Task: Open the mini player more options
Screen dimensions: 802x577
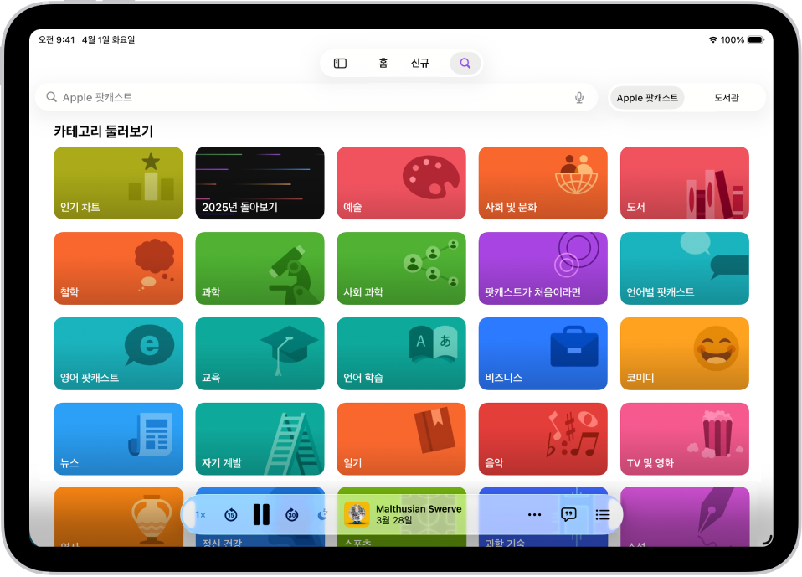Action: point(534,514)
